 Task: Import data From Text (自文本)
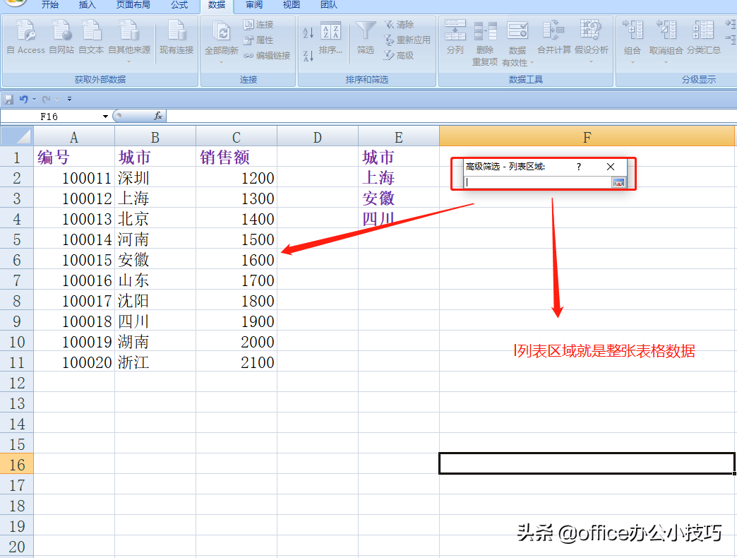tap(91, 37)
